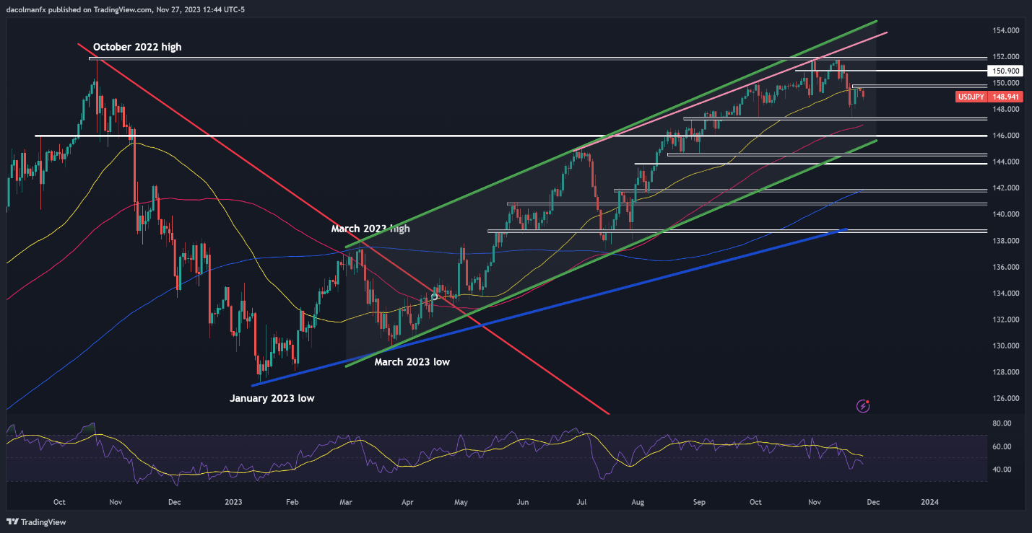Click the 130.000 price axis label
1032x533 pixels.
[x=1005, y=346]
